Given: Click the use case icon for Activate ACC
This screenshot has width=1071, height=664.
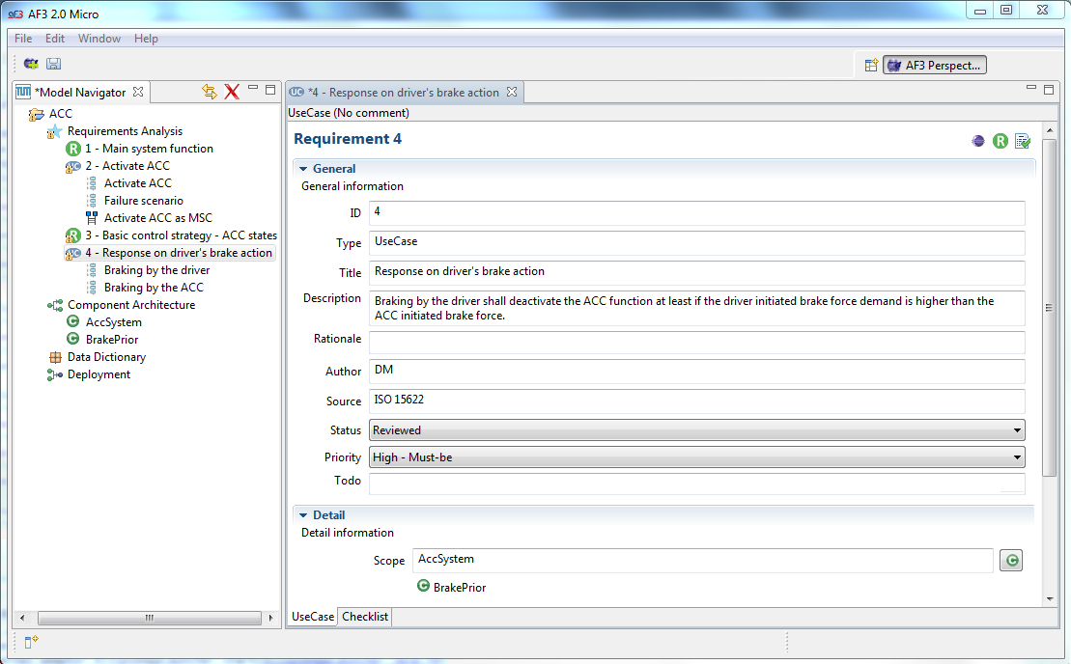Looking at the screenshot, I should (x=73, y=167).
